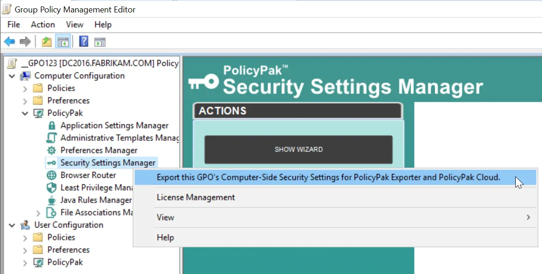Screen dimensions: 542x274
Task: Click the File Associations Manager document icon
Action: 52,212
